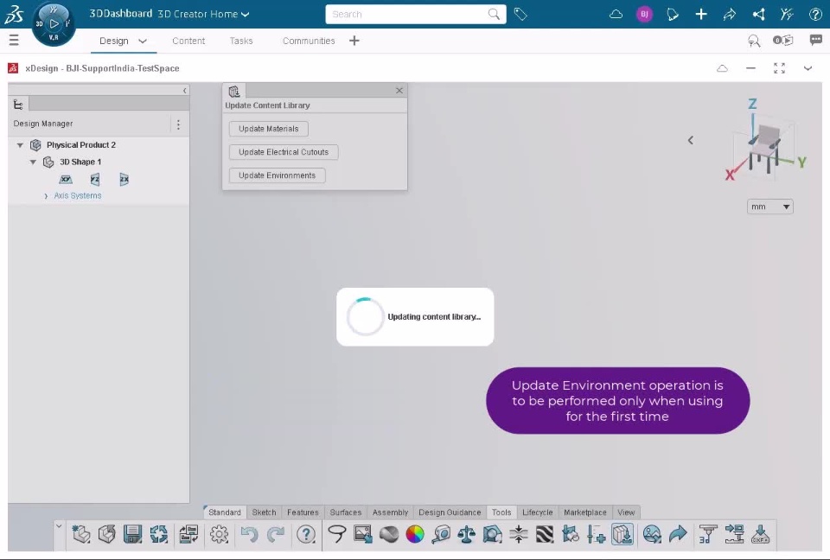Click the share arrow icon in top bar
Image resolution: width=830 pixels, height=560 pixels.
(730, 15)
